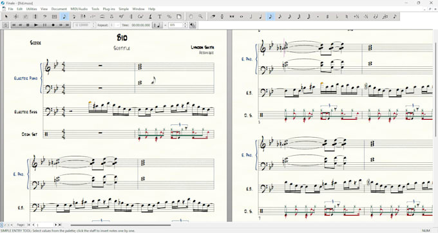Open the Simple menu
438x233 pixels.
click(124, 9)
